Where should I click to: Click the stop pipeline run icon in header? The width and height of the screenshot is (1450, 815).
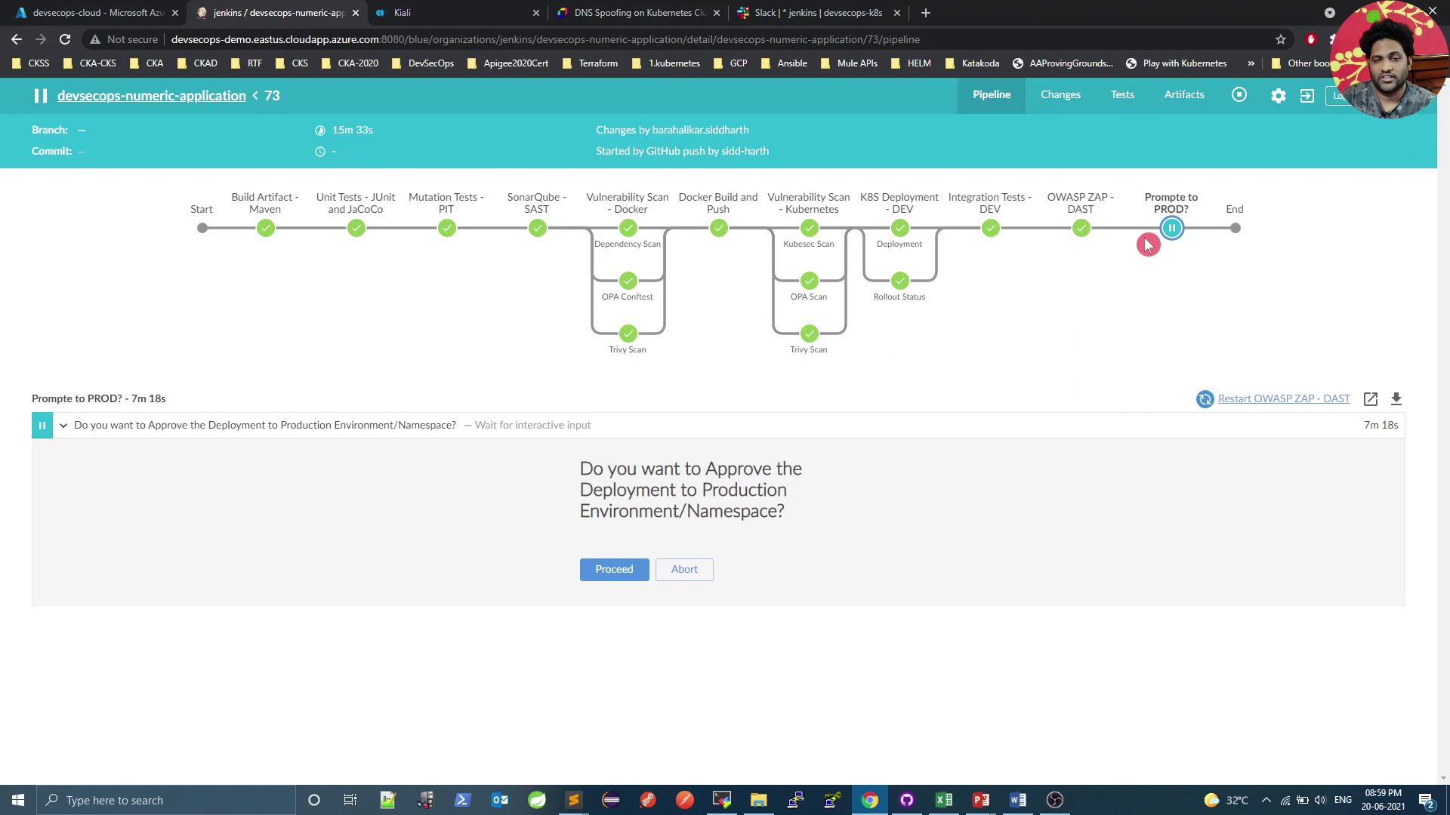[x=1239, y=95]
